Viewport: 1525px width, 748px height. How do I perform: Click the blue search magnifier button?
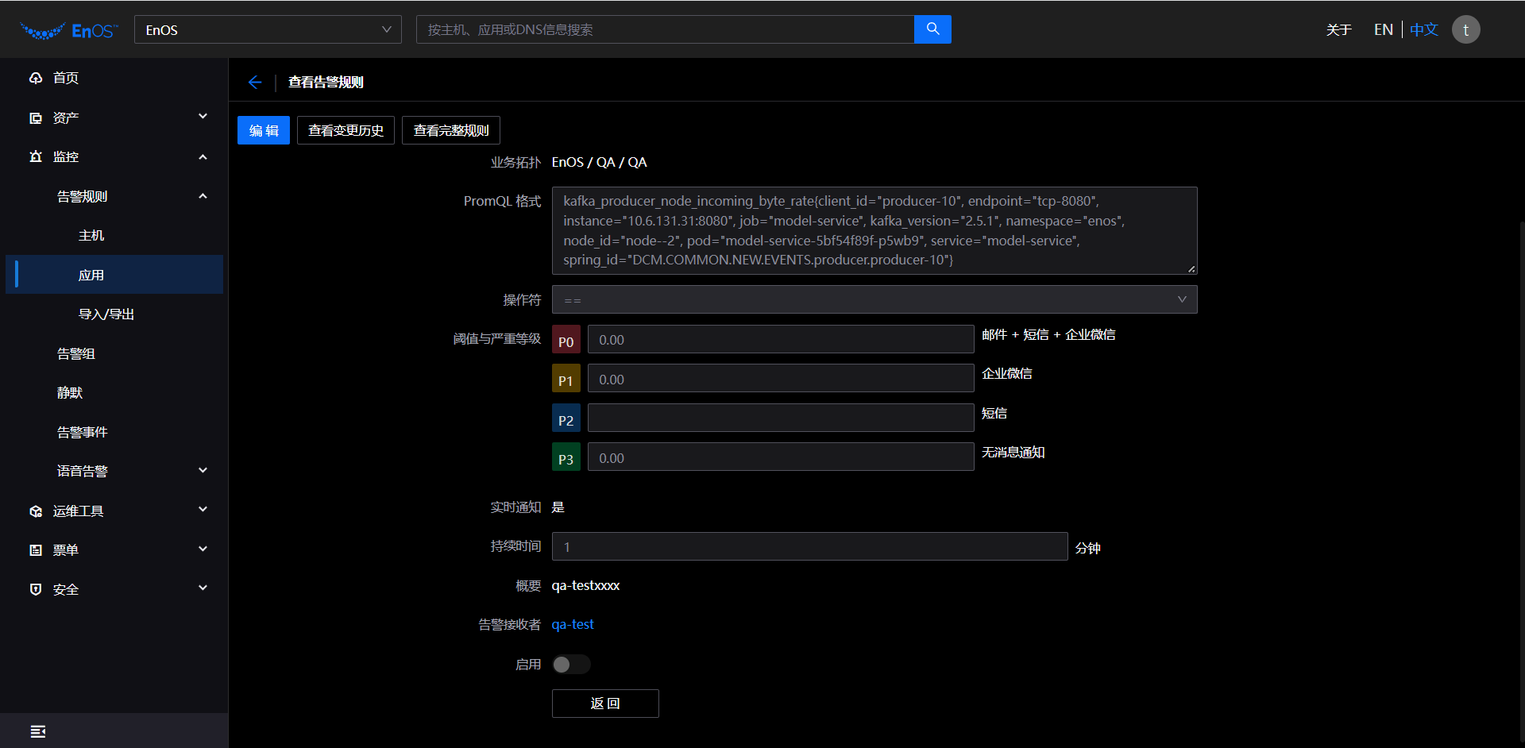pos(932,29)
